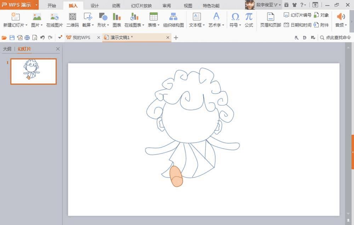This screenshot has height=225, width=354.
Task: Click the vertical scrollbar up arrow
Action: (348, 48)
